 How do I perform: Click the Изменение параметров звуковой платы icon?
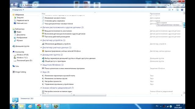point(43,75)
